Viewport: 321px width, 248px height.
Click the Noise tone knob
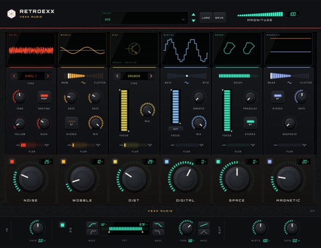click(20, 97)
